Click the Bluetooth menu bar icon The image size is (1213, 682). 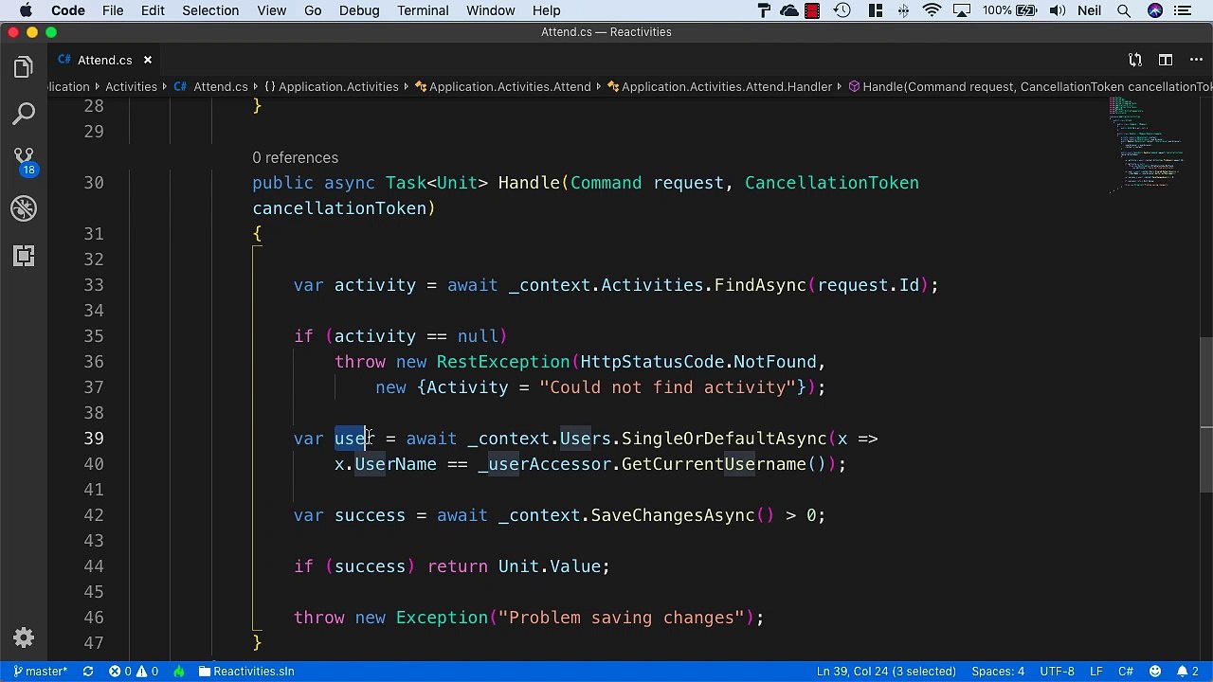(903, 10)
